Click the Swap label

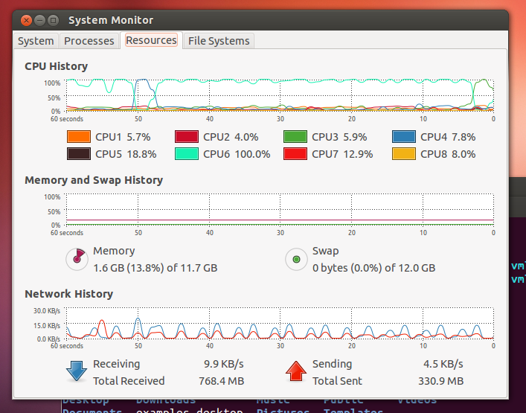(x=325, y=251)
